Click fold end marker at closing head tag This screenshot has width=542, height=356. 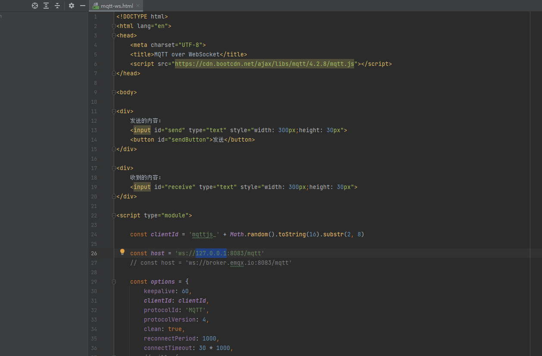(114, 74)
